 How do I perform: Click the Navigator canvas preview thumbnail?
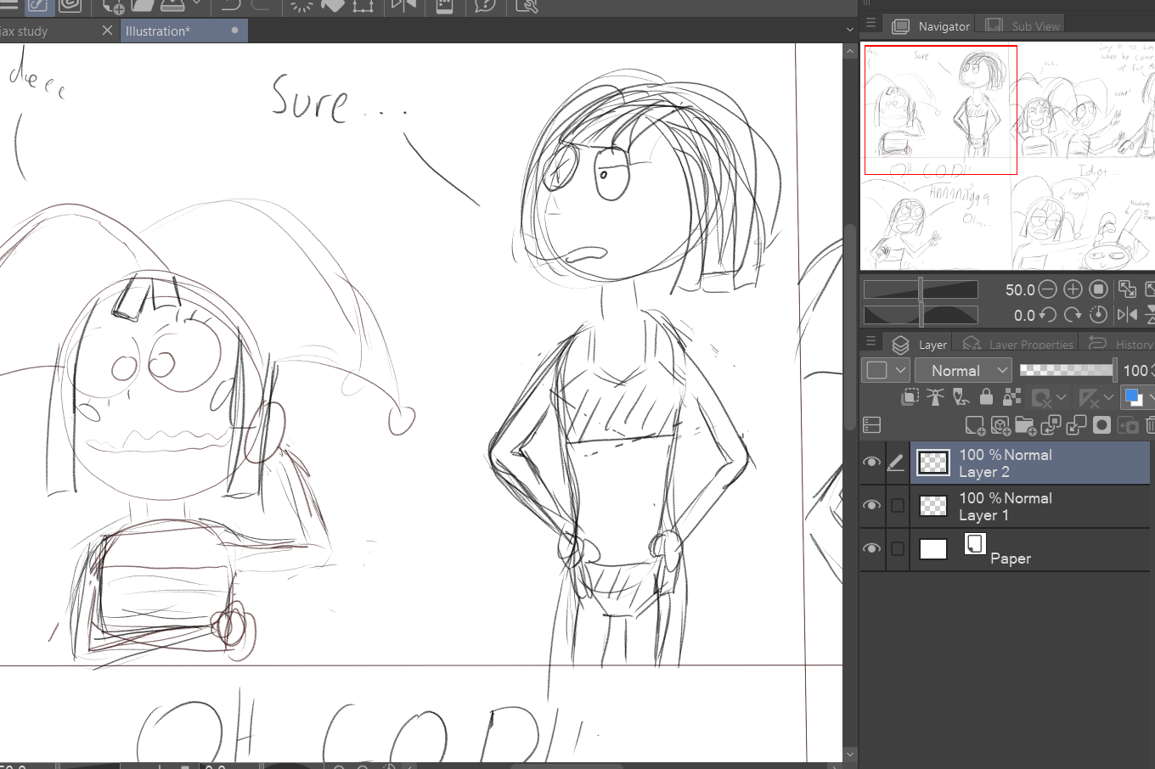(x=1007, y=156)
